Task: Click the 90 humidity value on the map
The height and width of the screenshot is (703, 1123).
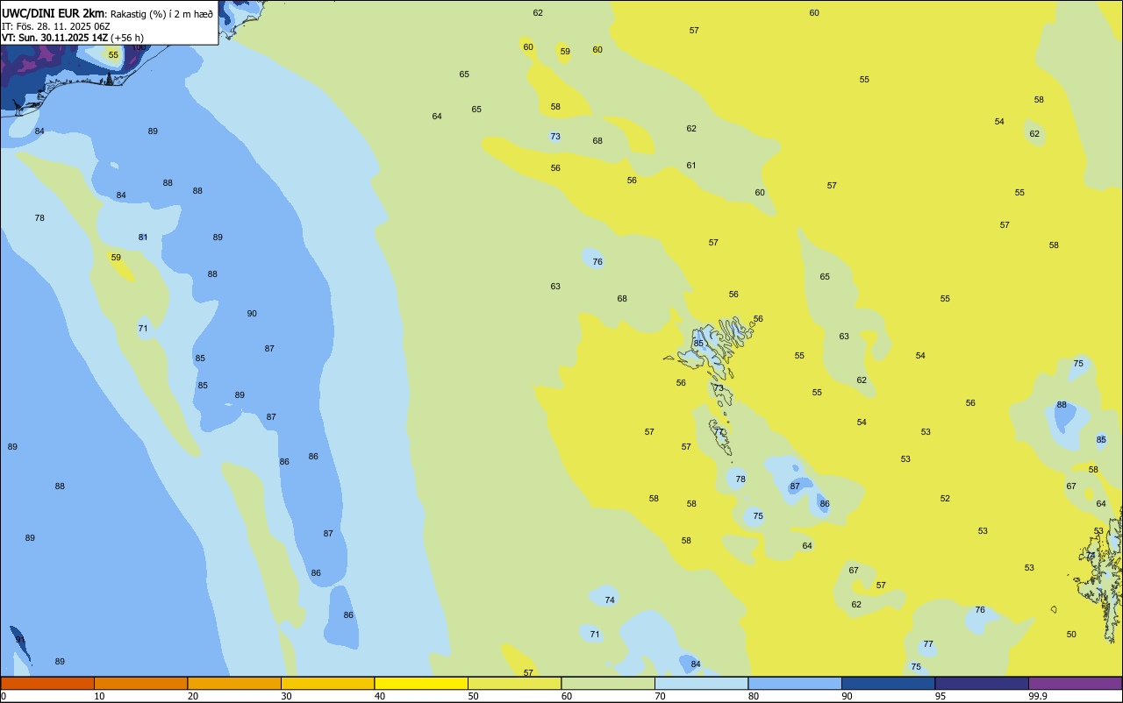Action: tap(252, 314)
